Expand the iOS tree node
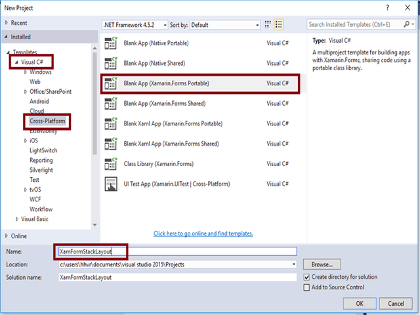The width and height of the screenshot is (420, 315). point(26,140)
